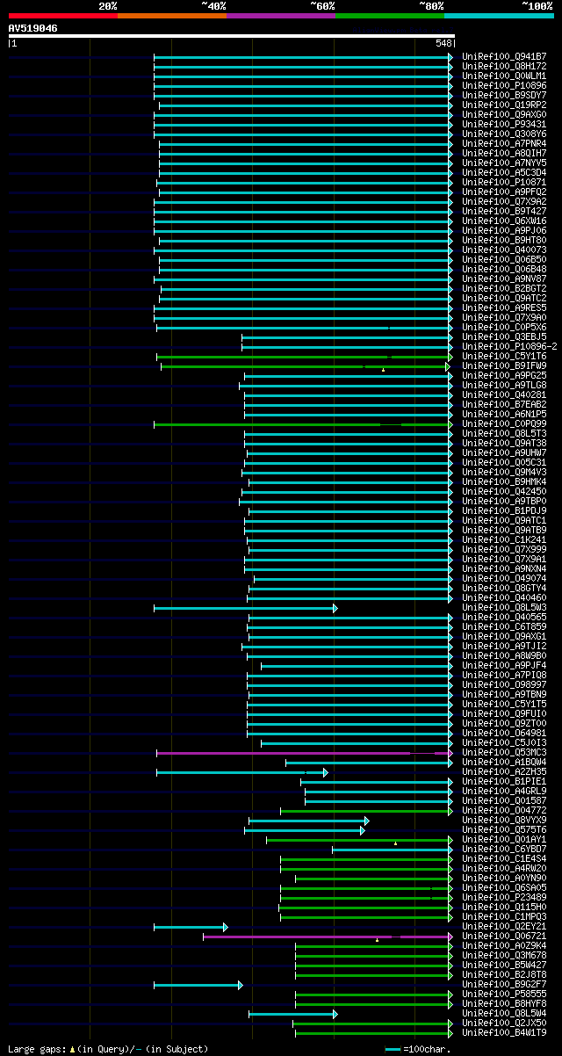Click label UniRef100_C1K241

(504, 539)
